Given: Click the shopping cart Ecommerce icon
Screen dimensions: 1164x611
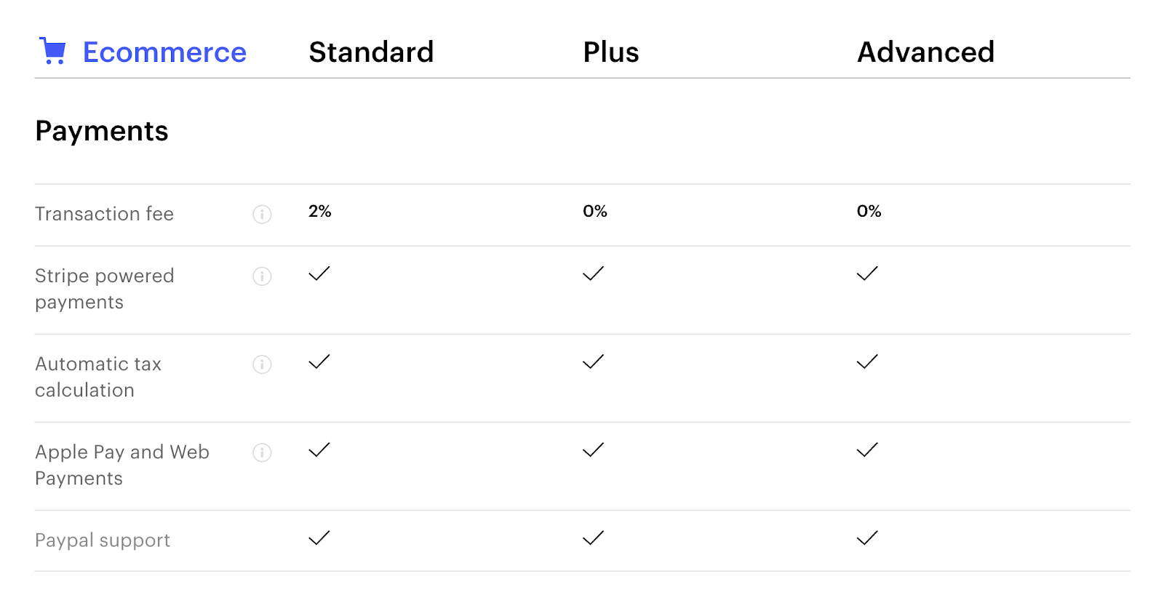Looking at the screenshot, I should (x=52, y=52).
